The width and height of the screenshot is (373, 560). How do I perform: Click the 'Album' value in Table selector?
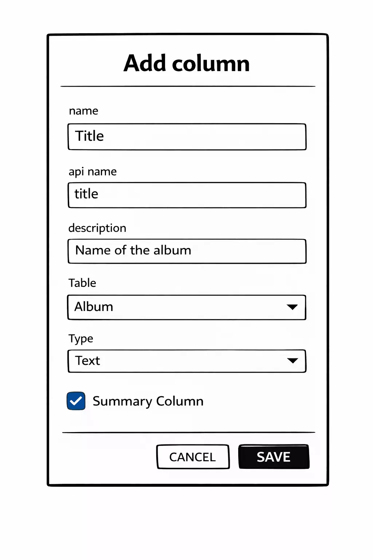tap(94, 307)
